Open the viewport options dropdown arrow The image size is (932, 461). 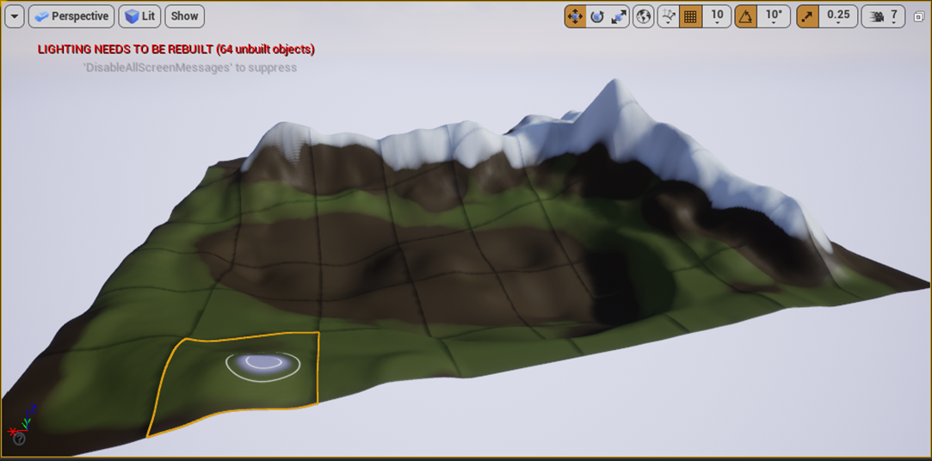(x=15, y=16)
